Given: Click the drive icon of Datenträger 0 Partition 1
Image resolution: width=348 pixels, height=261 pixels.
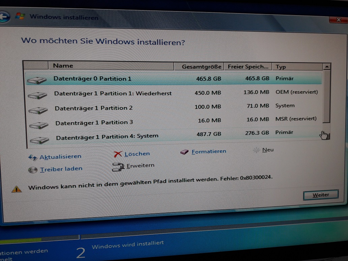Looking at the screenshot, I should tap(37, 80).
